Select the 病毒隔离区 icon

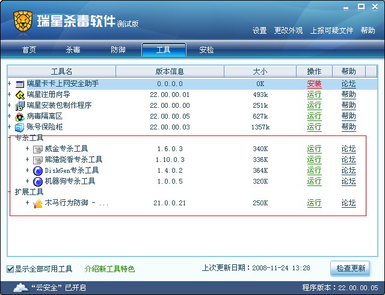click(x=20, y=117)
